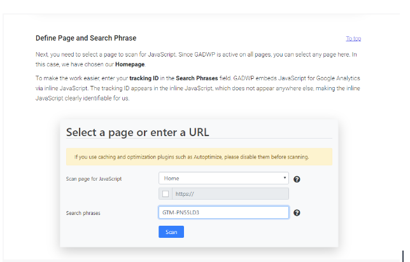
Task: Focus the https:// URL input field
Action: (230, 194)
